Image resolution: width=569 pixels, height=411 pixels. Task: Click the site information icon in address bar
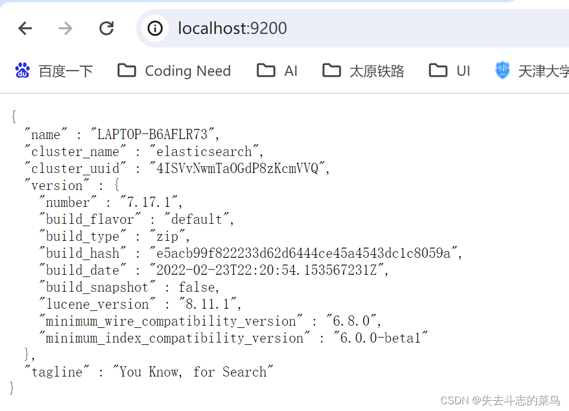155,28
